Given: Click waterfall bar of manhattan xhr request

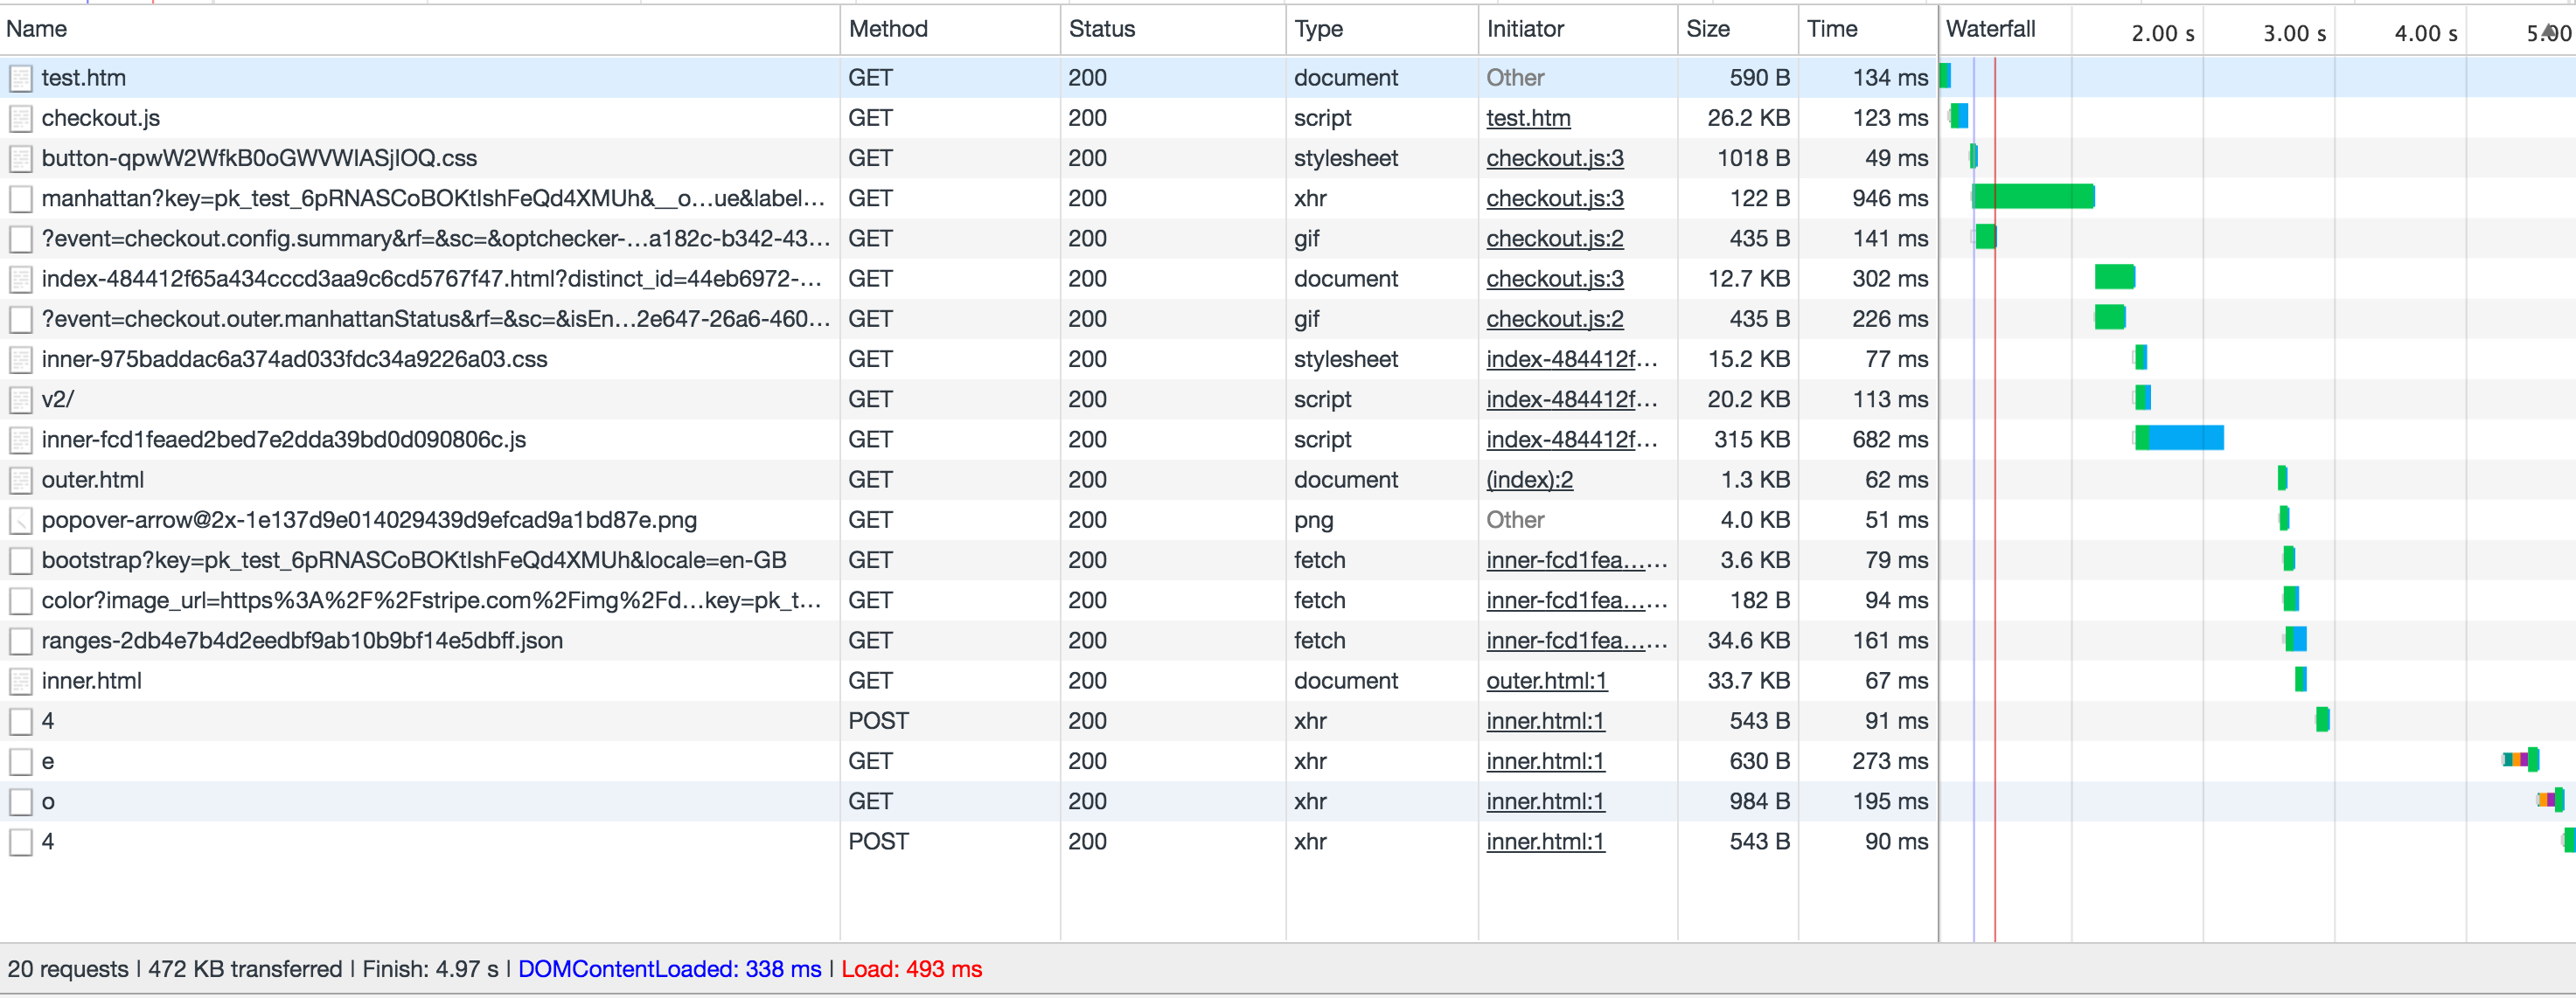Looking at the screenshot, I should [2033, 197].
